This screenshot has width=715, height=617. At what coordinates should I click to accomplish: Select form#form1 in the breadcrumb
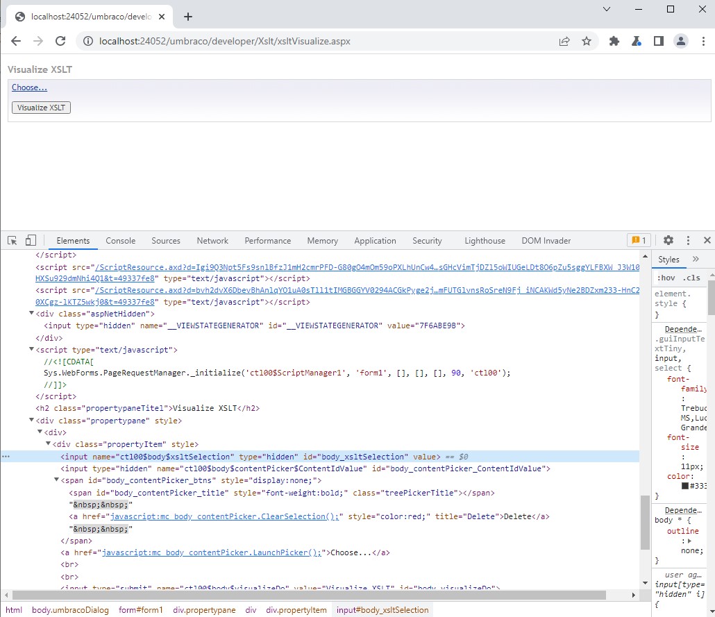(140, 609)
